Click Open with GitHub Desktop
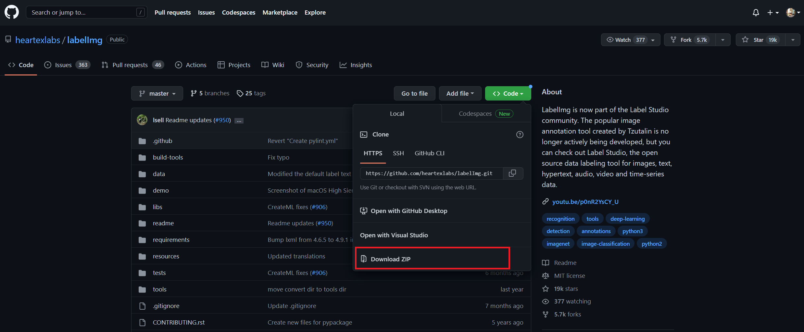Image resolution: width=804 pixels, height=332 pixels. pyautogui.click(x=442, y=211)
